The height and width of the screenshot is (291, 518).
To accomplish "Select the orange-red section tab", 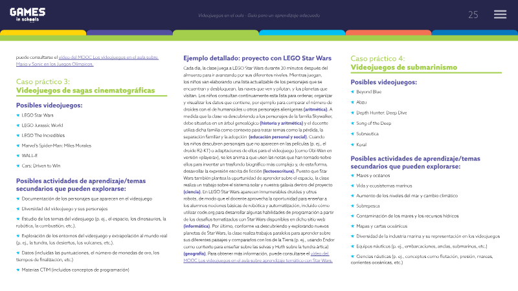I will [x=388, y=33].
